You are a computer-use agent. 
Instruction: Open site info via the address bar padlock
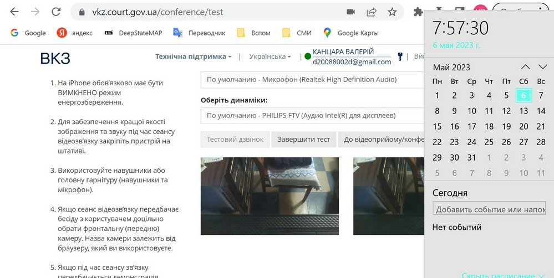pos(82,12)
